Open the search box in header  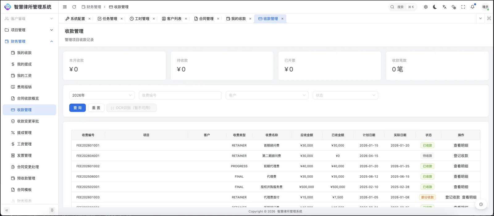(403, 7)
